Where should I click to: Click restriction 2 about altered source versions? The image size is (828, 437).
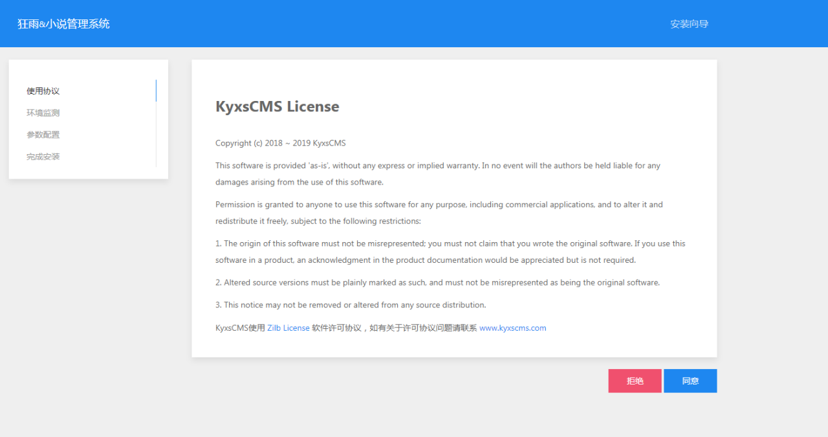click(437, 283)
